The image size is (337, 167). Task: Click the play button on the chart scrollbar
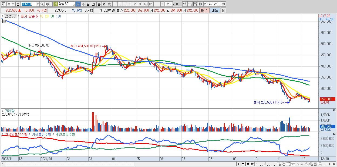pos(239,164)
